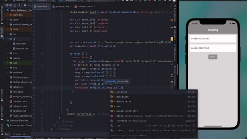The height and width of the screenshot is (139, 247).
Task: Open settings gear in Project panel toolbar
Action: coord(25,5)
